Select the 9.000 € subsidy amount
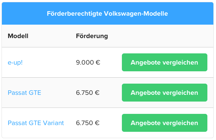The image size is (216, 140). click(88, 62)
